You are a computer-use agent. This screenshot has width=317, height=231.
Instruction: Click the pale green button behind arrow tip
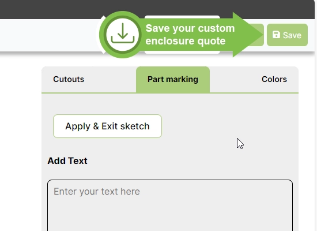coord(261,35)
